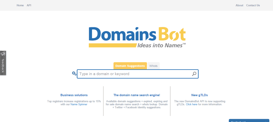
Task: Open the New gTLDs heading link
Action: click(199, 95)
